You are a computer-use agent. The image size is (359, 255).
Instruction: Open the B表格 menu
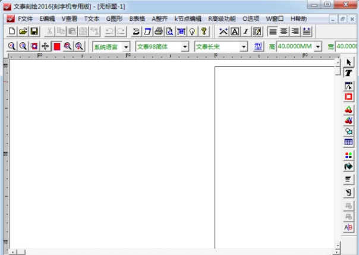pos(137,19)
